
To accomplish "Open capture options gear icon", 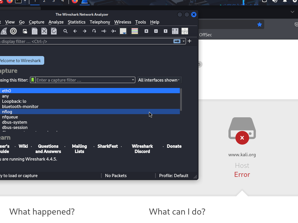I will pyautogui.click(x=13, y=31).
